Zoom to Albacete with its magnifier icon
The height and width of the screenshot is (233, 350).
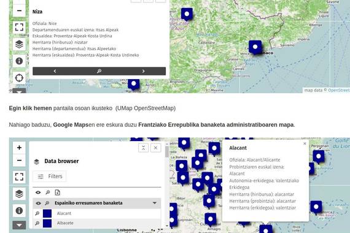(37, 223)
